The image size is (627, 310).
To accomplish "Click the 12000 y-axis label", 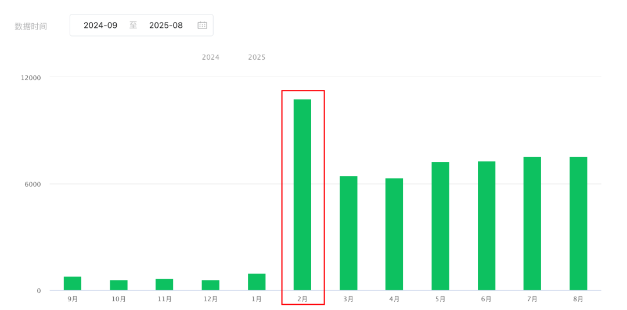I will (x=31, y=78).
